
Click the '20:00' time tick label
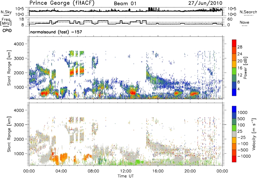coord(190,171)
